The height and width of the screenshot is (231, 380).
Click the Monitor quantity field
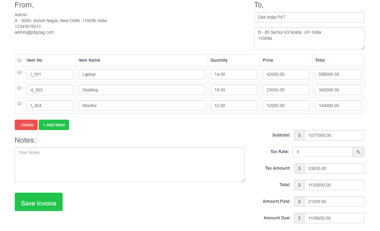pos(234,105)
